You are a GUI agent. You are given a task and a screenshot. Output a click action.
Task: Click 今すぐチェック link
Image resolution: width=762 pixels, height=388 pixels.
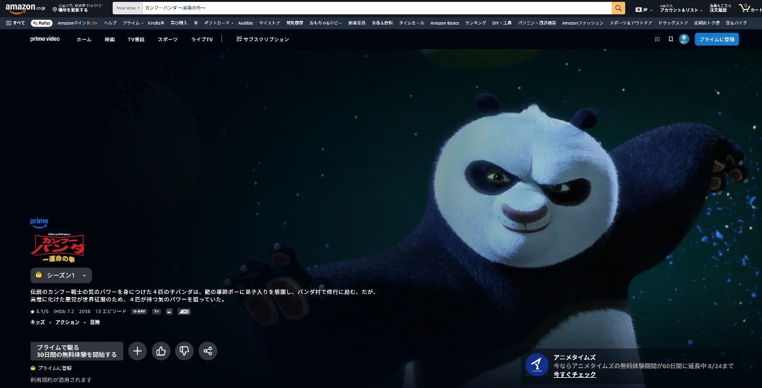[575, 374]
